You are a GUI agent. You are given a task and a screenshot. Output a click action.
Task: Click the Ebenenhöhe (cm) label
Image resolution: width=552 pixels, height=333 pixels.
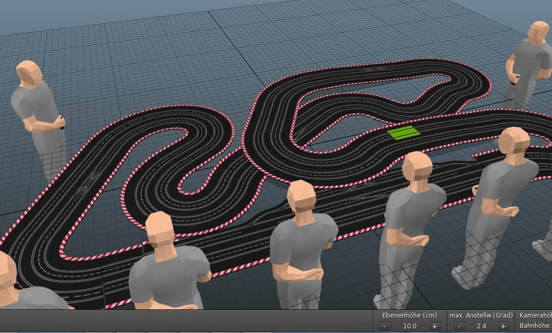coord(410,315)
